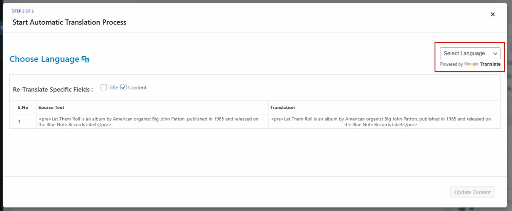
Task: Click the Google logo under the dropdown
Action: click(x=471, y=64)
